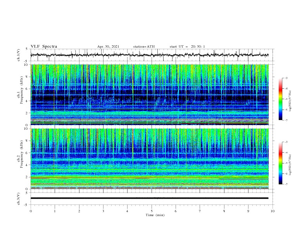
Task: Click time axis tick label '7'
Action: coord(200,211)
